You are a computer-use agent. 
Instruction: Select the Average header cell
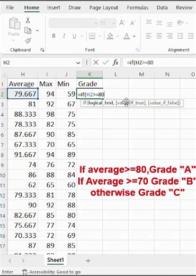tap(23, 84)
